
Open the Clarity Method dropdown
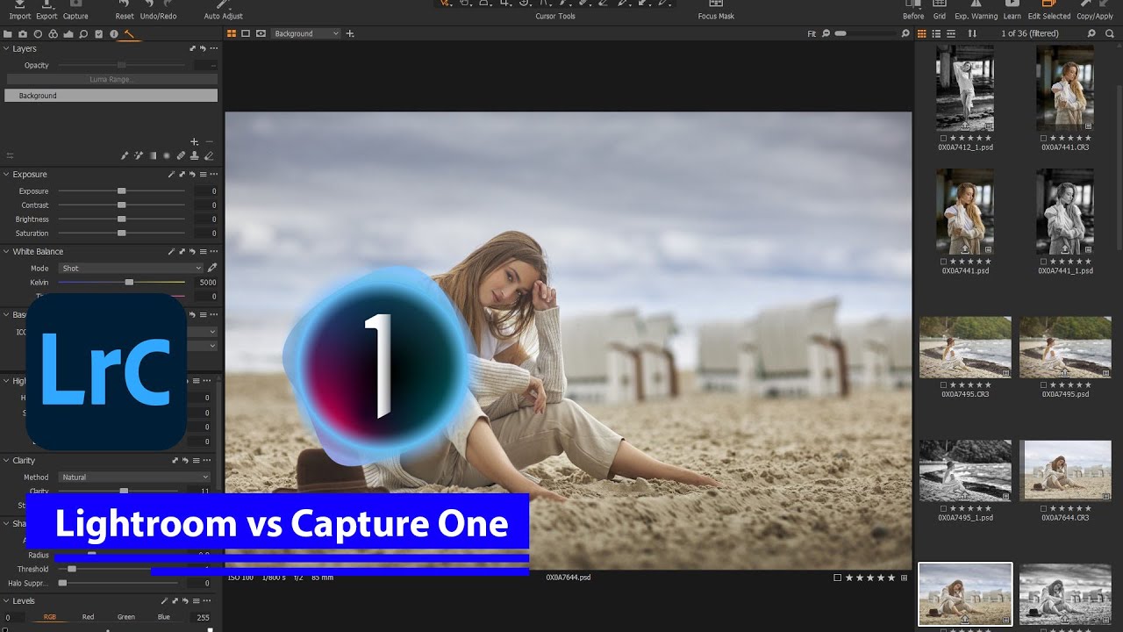point(135,477)
